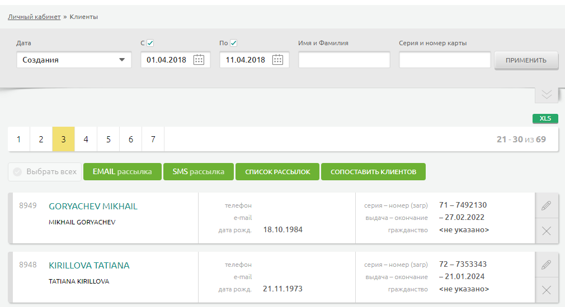This screenshot has width=565, height=307.
Task: Click the 'Имя и Фамилия' input field
Action: pyautogui.click(x=344, y=60)
